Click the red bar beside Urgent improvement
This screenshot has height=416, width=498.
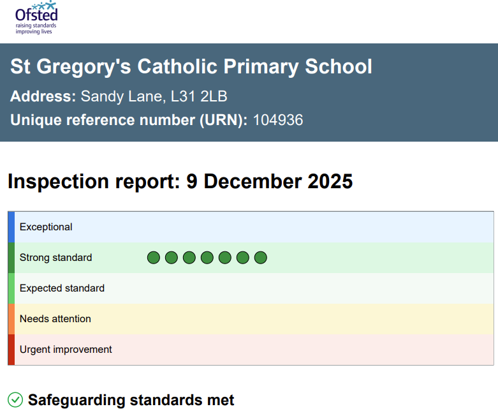[11, 350]
